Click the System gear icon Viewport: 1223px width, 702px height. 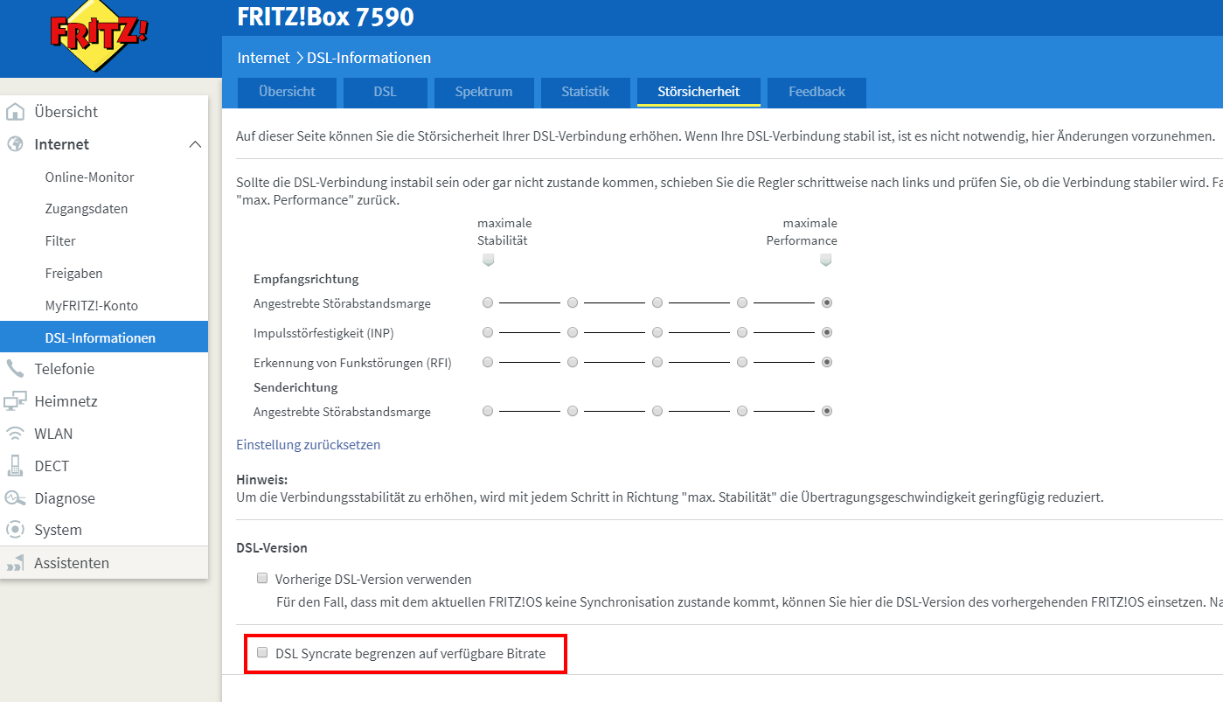pos(15,530)
